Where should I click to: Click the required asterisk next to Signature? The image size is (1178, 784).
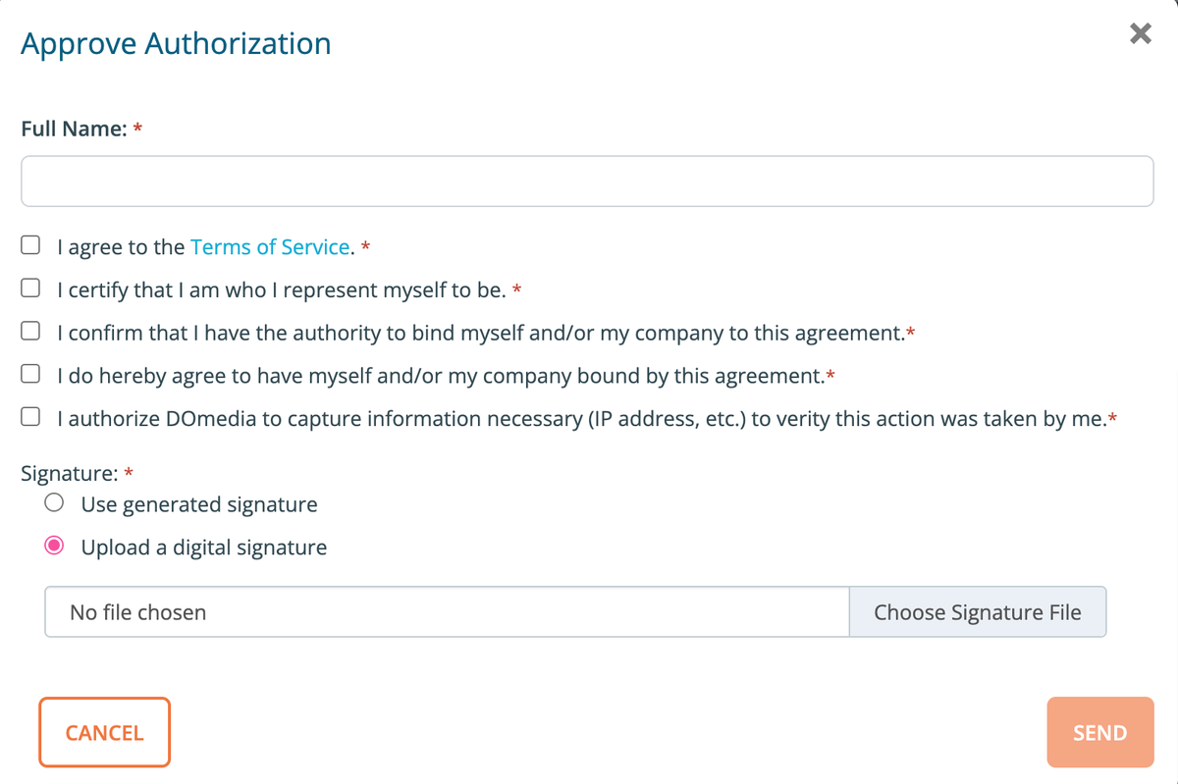(129, 473)
